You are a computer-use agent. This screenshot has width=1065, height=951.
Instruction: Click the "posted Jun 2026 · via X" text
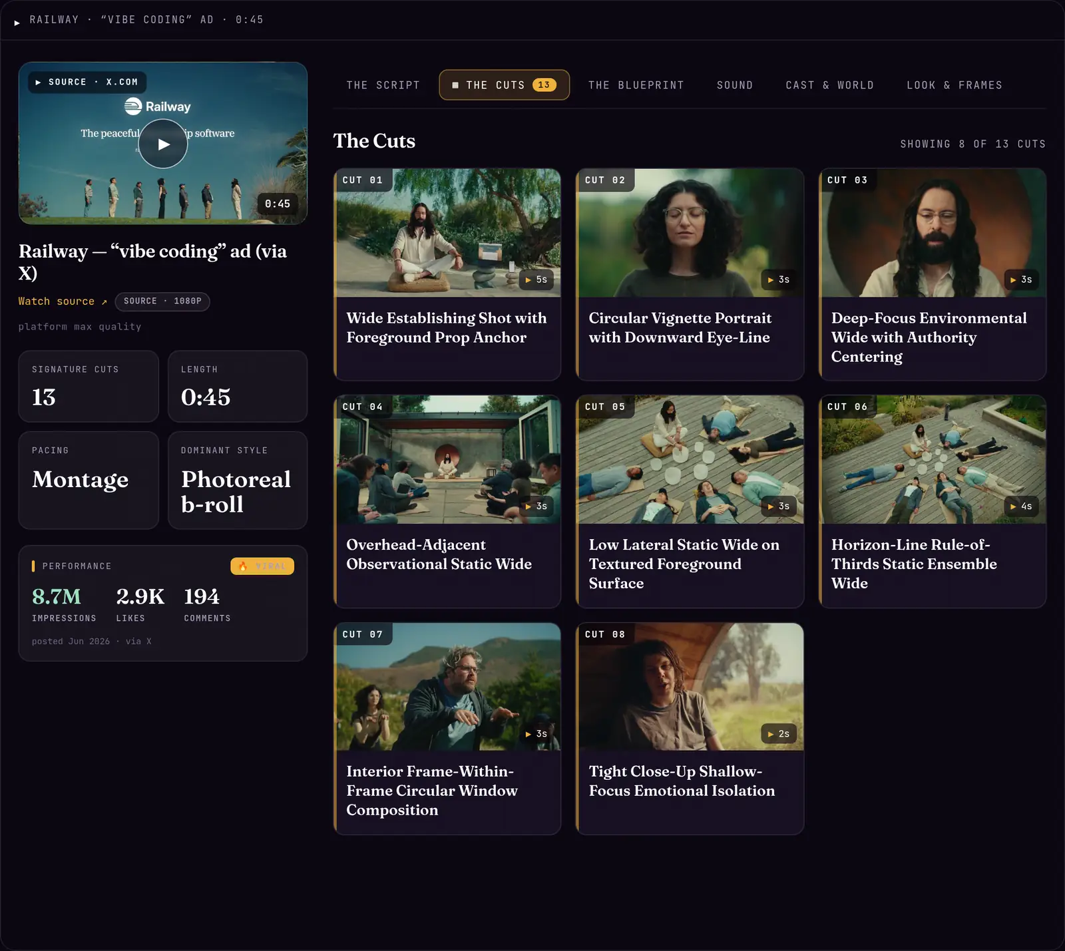92,642
